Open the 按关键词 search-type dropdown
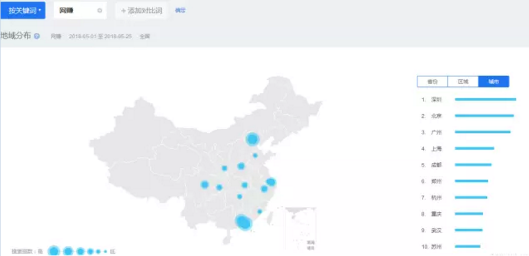Image resolution: width=529 pixels, height=256 pixels. (23, 11)
